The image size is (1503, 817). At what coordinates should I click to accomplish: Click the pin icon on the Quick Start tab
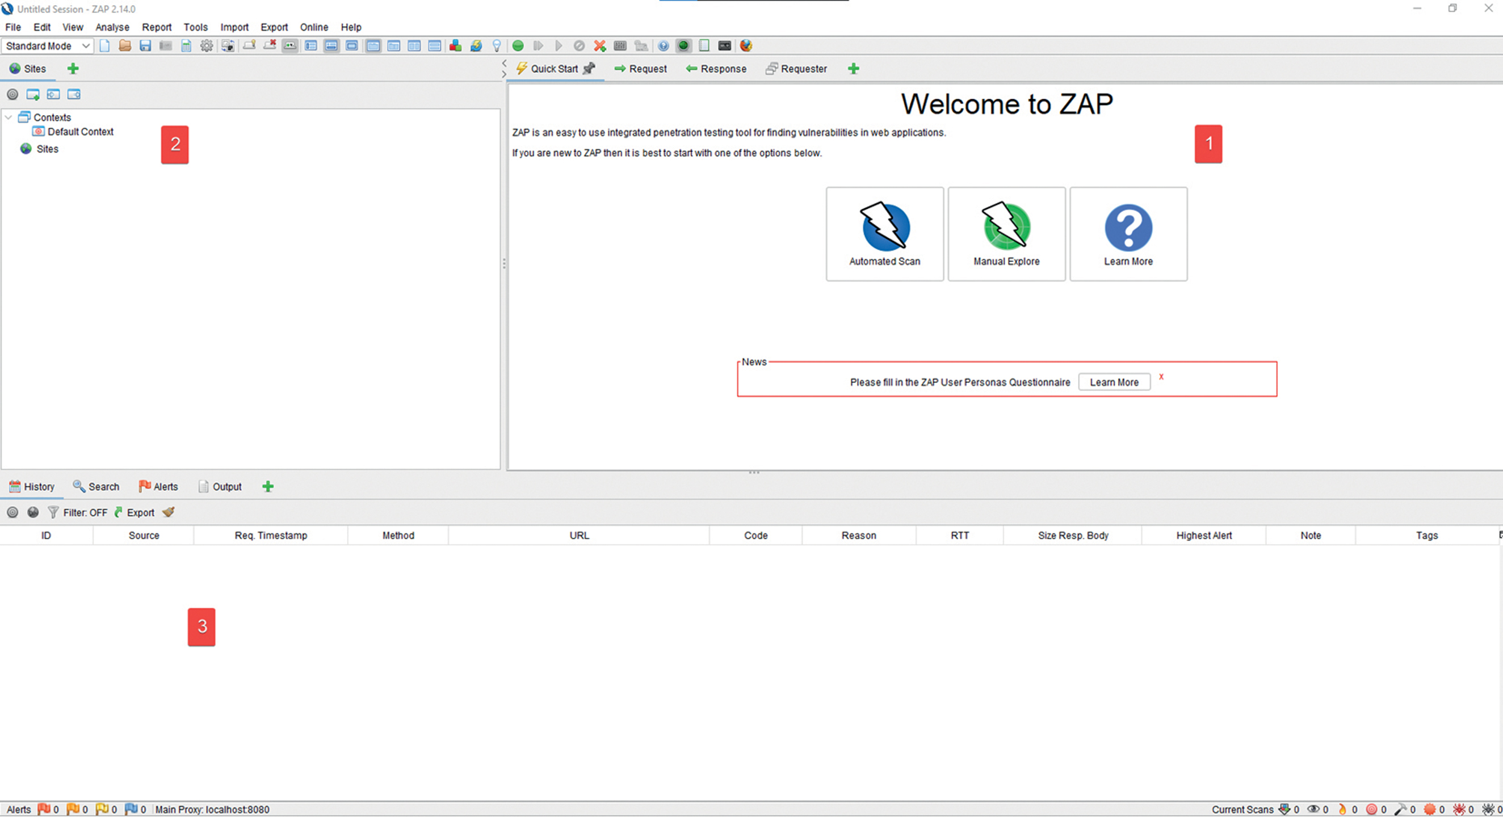pos(589,68)
